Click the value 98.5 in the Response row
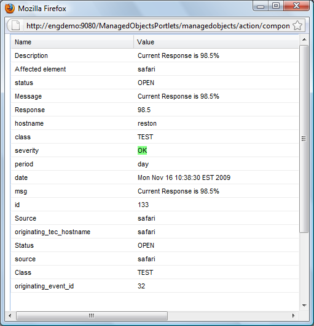The width and height of the screenshot is (314, 326). pyautogui.click(x=144, y=110)
